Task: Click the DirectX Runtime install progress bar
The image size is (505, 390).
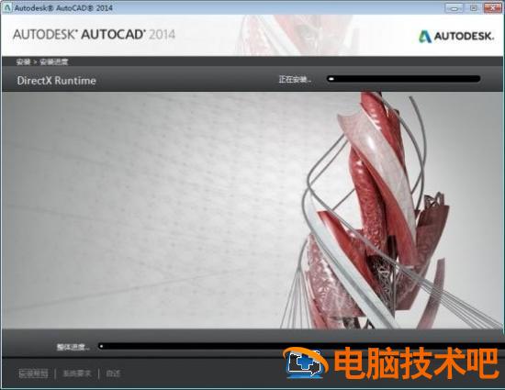Action: (404, 79)
